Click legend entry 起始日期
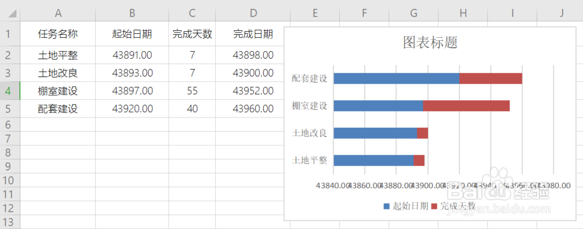583x229 pixels. [406, 206]
